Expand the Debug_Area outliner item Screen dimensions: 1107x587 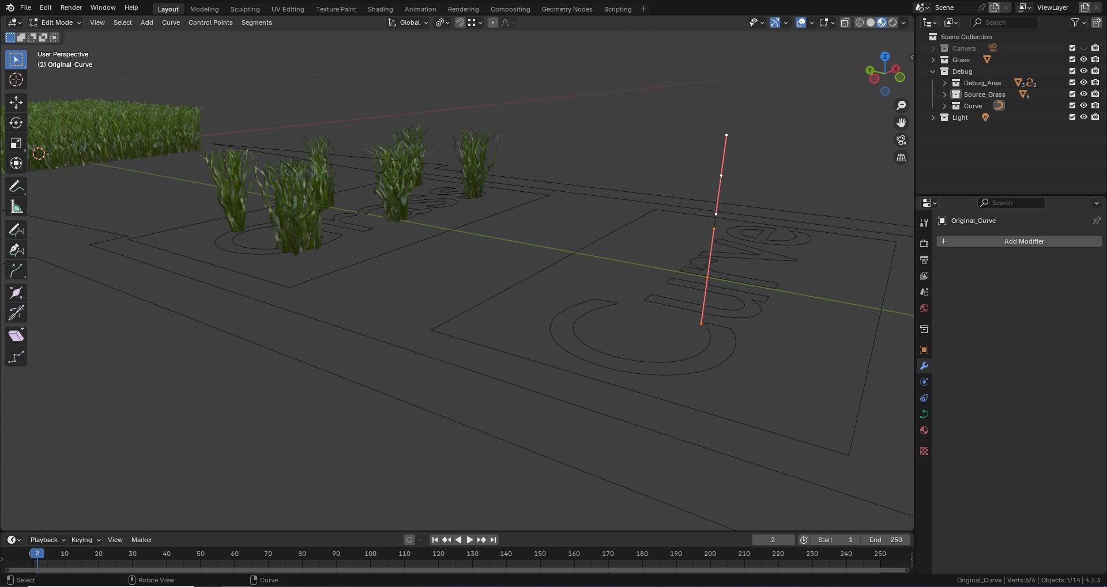pos(944,83)
